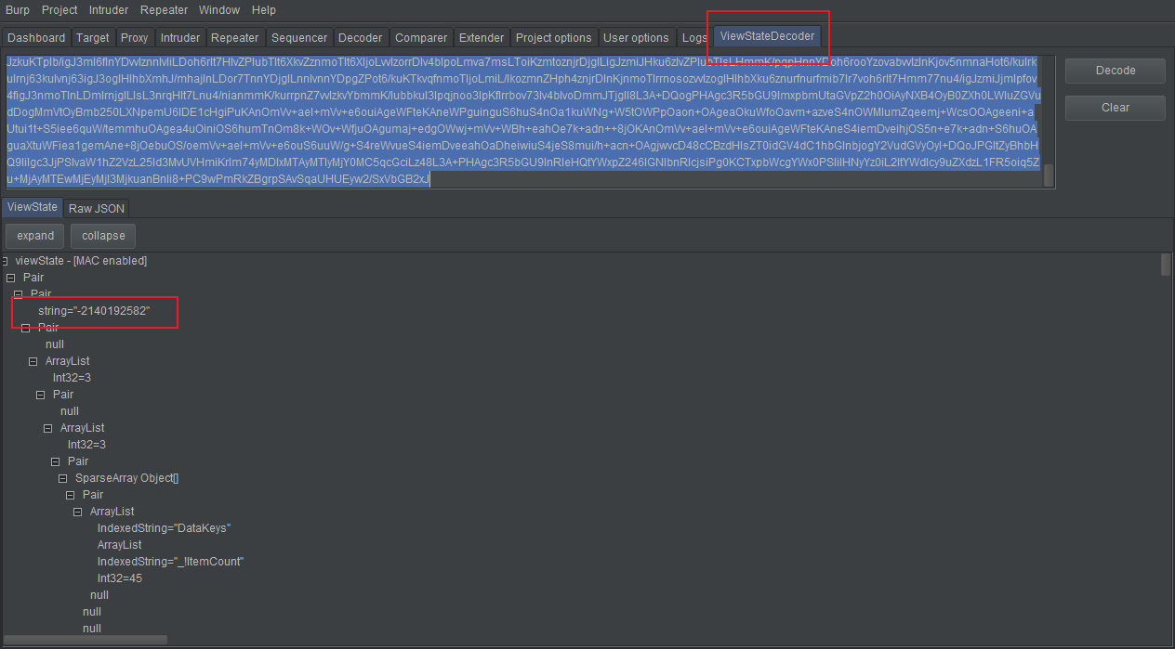Image resolution: width=1175 pixels, height=649 pixels.
Task: Switch to the Intruder tool tab
Action: 179,37
